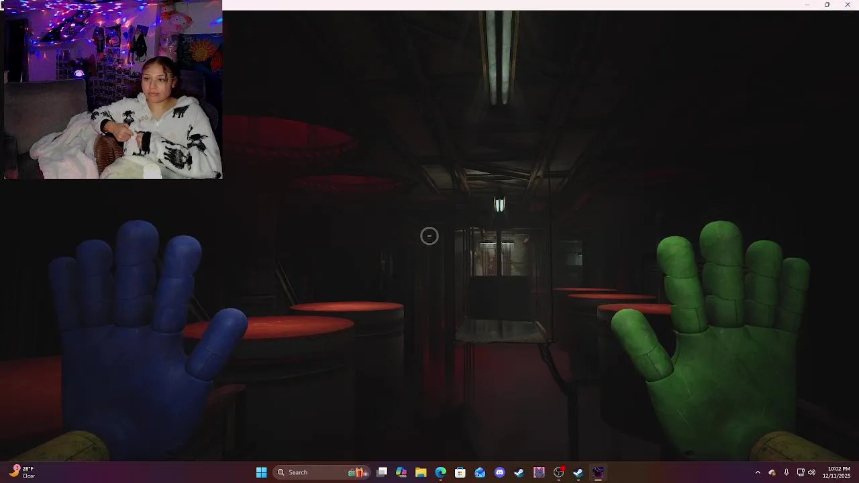Open File Explorer from the taskbar
Viewport: 859px width, 483px height.
421,472
